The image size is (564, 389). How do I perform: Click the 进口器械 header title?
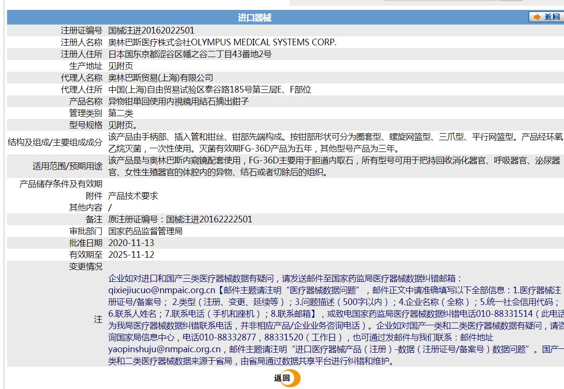(254, 17)
